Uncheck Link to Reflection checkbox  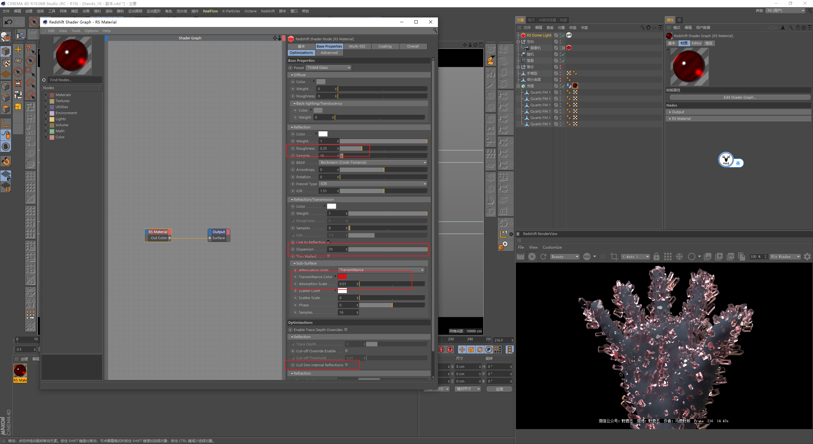(329, 242)
